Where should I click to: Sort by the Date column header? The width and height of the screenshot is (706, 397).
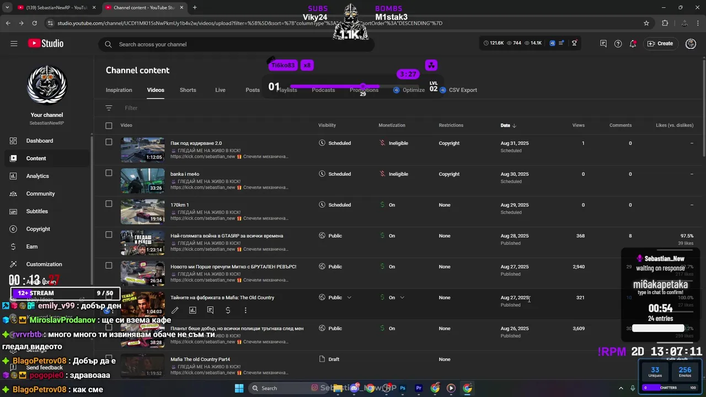point(508,125)
